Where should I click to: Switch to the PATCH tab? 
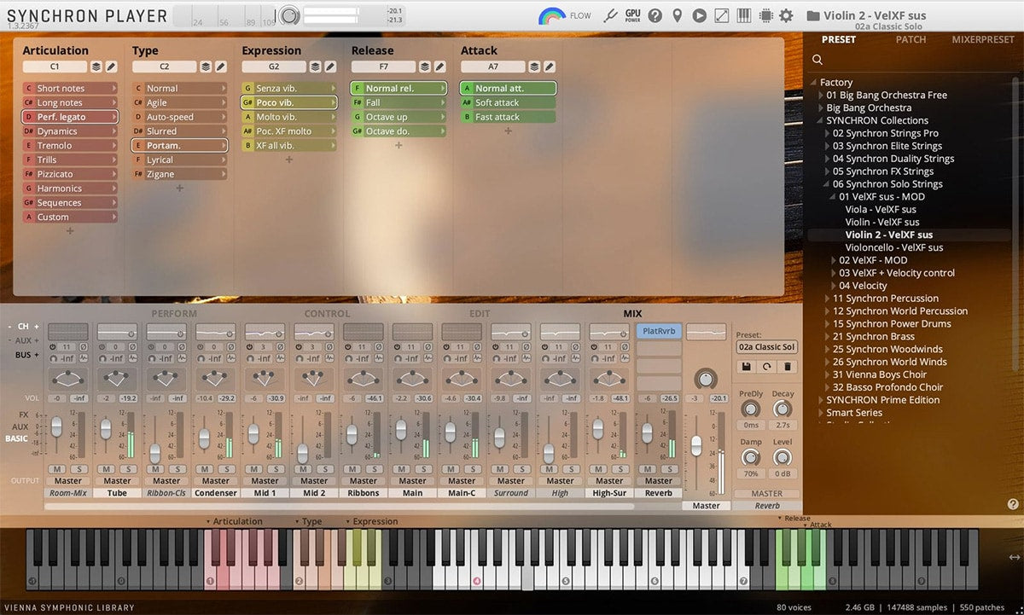(x=911, y=39)
